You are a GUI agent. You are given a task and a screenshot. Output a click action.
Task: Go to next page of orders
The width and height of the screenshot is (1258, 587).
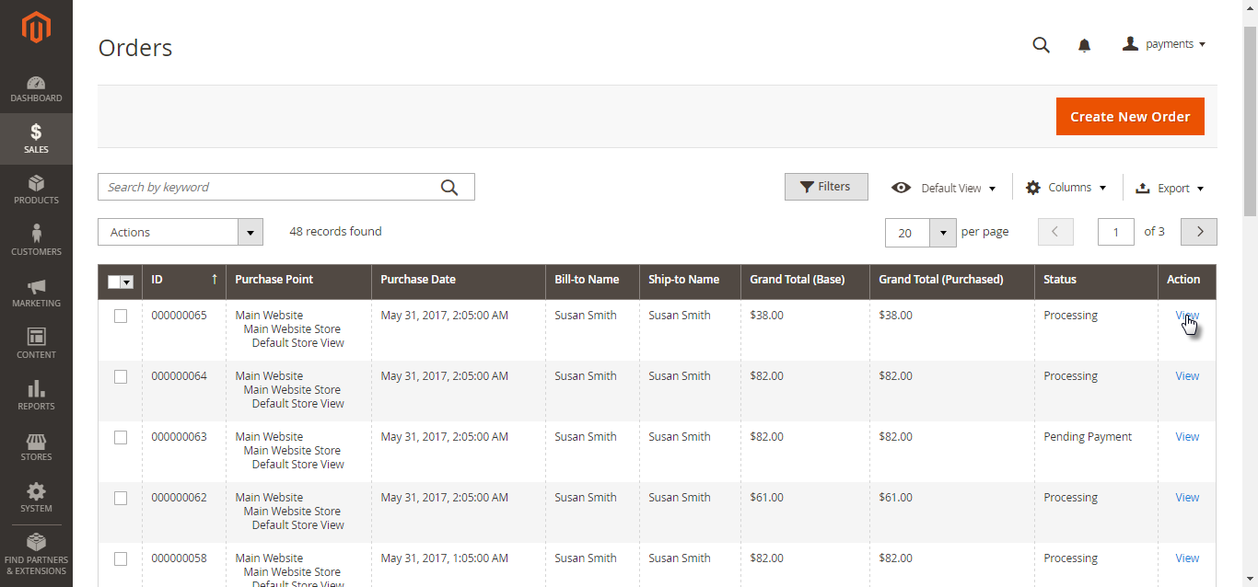click(1198, 231)
